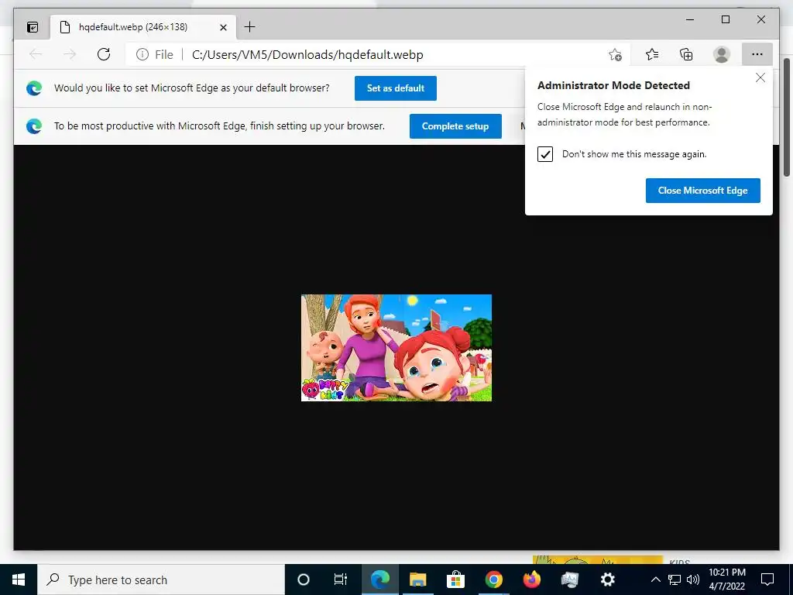The width and height of the screenshot is (793, 595).
Task: Close the hqdefault.webp tab
Action: click(223, 27)
